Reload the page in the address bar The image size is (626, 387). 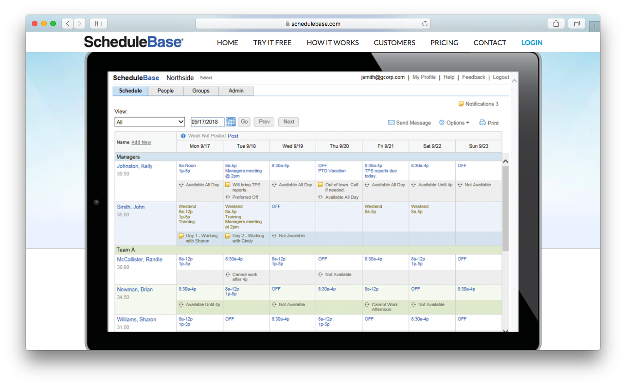coord(425,24)
